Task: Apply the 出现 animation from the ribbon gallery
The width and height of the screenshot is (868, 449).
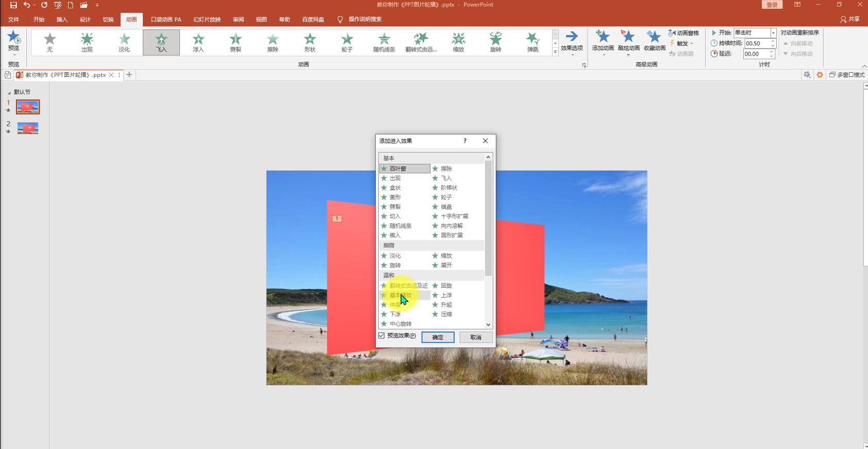Action: [87, 42]
